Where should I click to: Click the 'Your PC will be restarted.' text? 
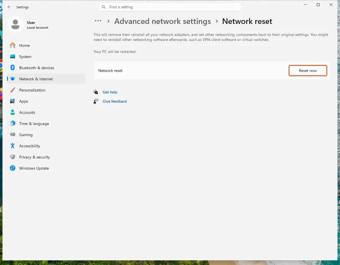click(115, 52)
